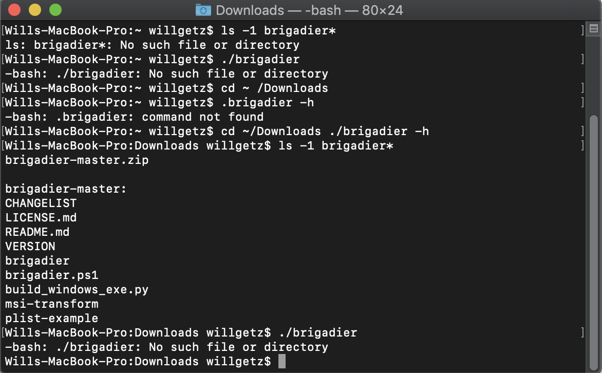This screenshot has width=602, height=373.
Task: Click the VERSION entry in the listing
Action: (30, 246)
